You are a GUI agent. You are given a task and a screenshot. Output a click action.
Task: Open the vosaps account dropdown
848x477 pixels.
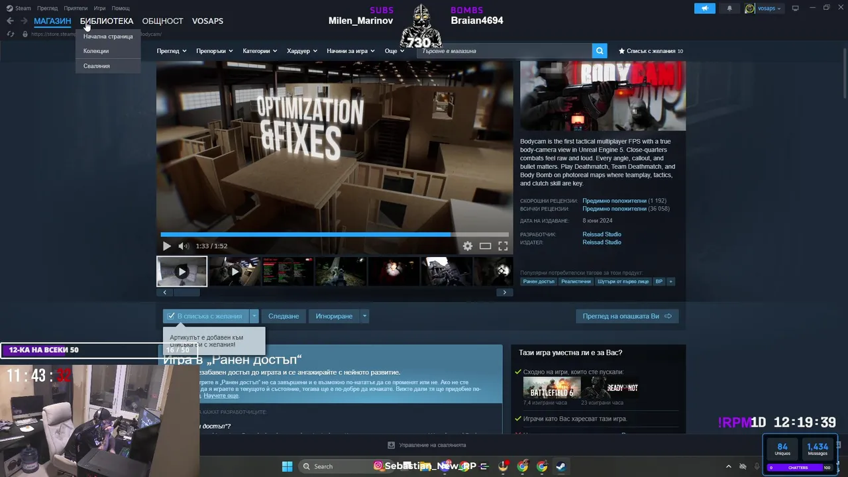pos(769,8)
